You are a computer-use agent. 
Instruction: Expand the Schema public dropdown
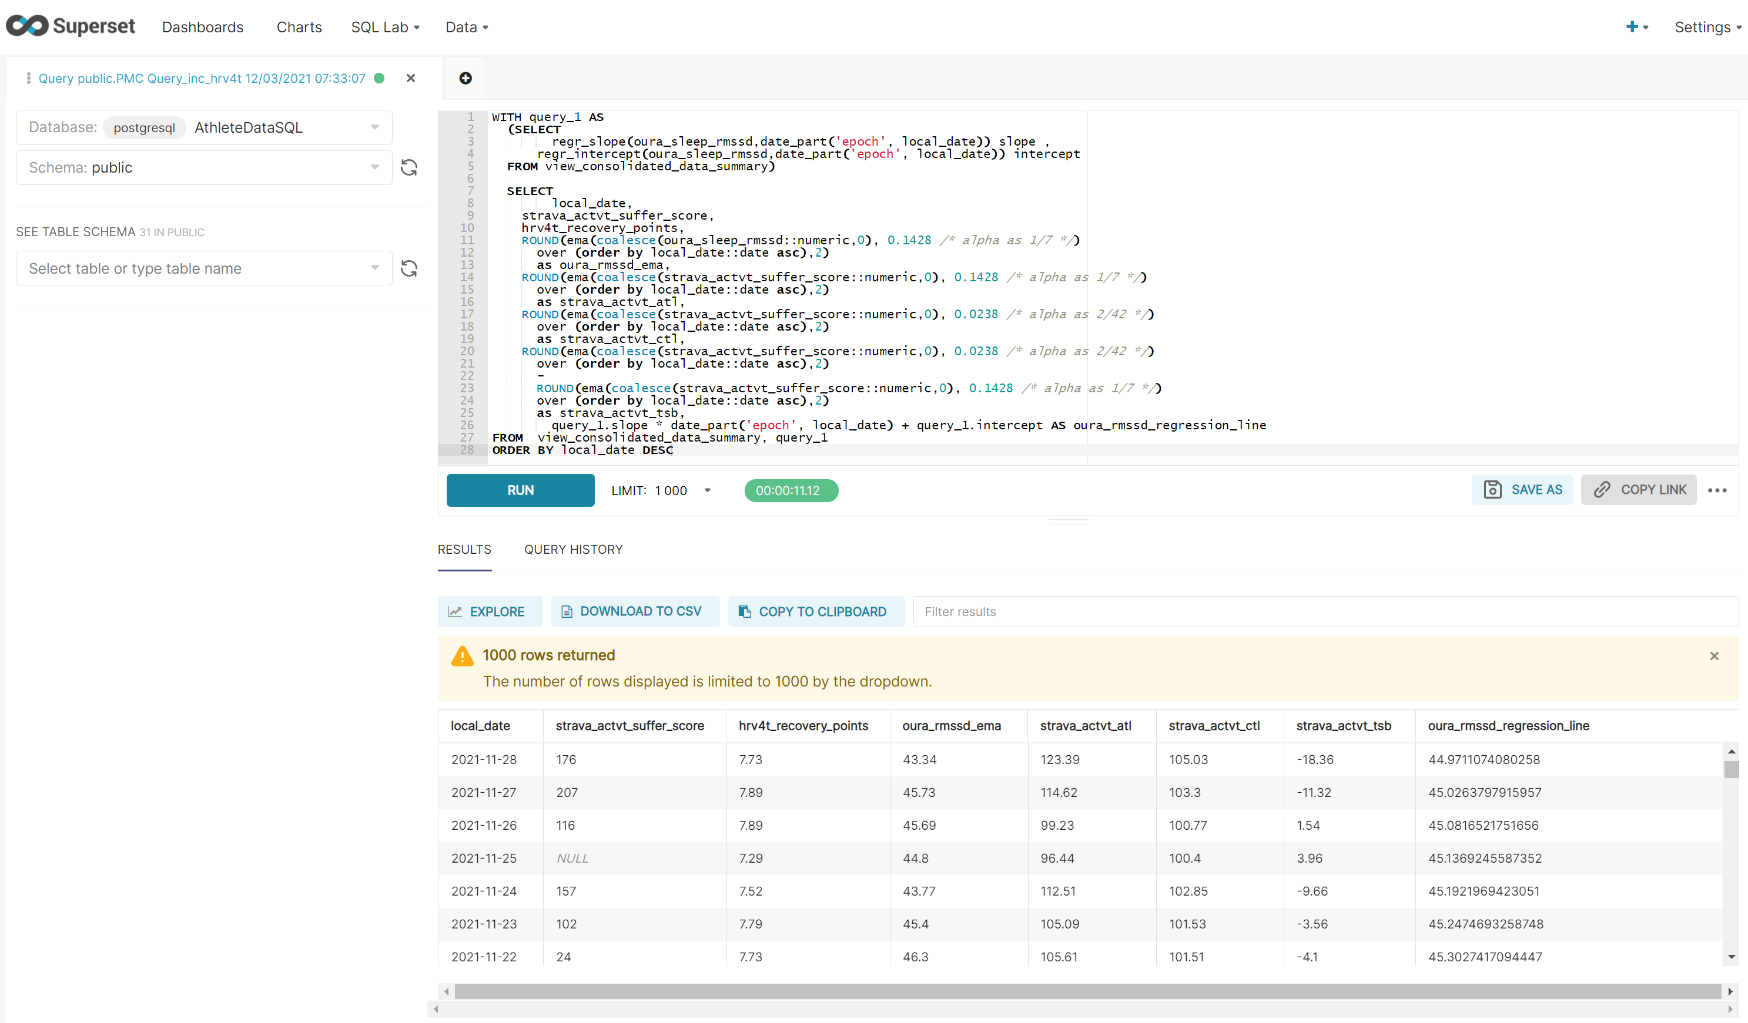374,168
